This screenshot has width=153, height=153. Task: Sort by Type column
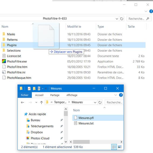100,27
